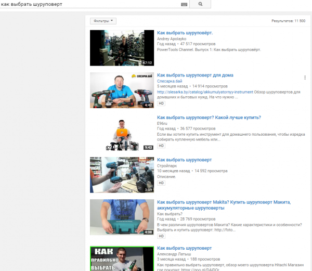Go to Александр Латыш channel
Screen dimensions: 312x271
pyautogui.click(x=174, y=254)
